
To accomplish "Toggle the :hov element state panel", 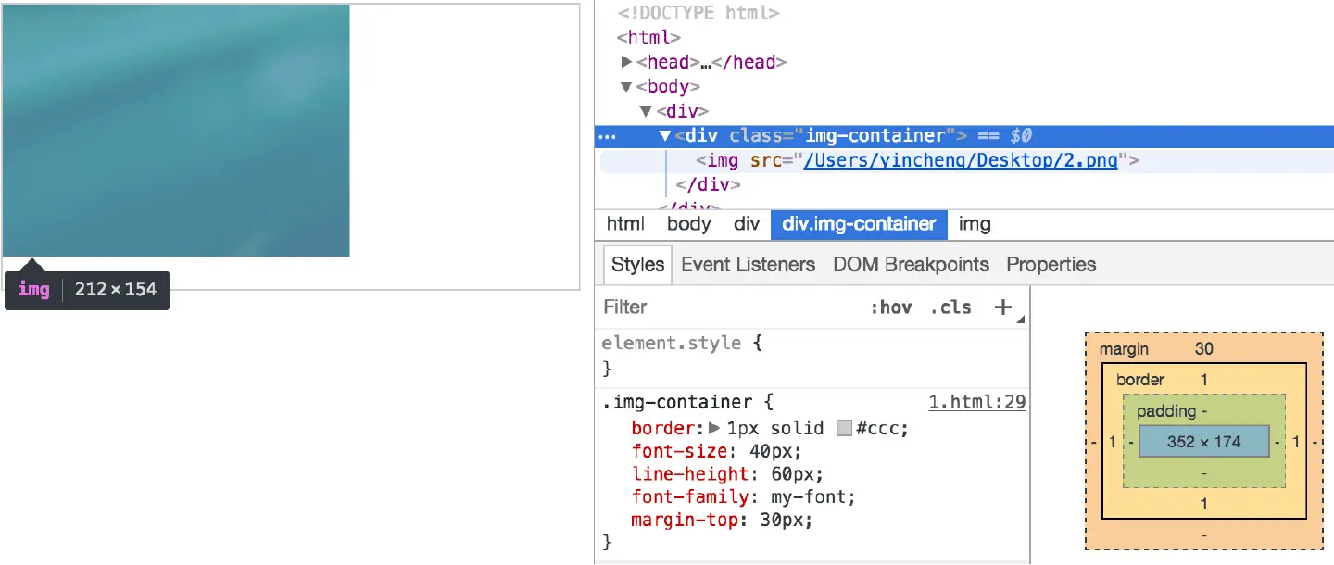I will click(890, 308).
